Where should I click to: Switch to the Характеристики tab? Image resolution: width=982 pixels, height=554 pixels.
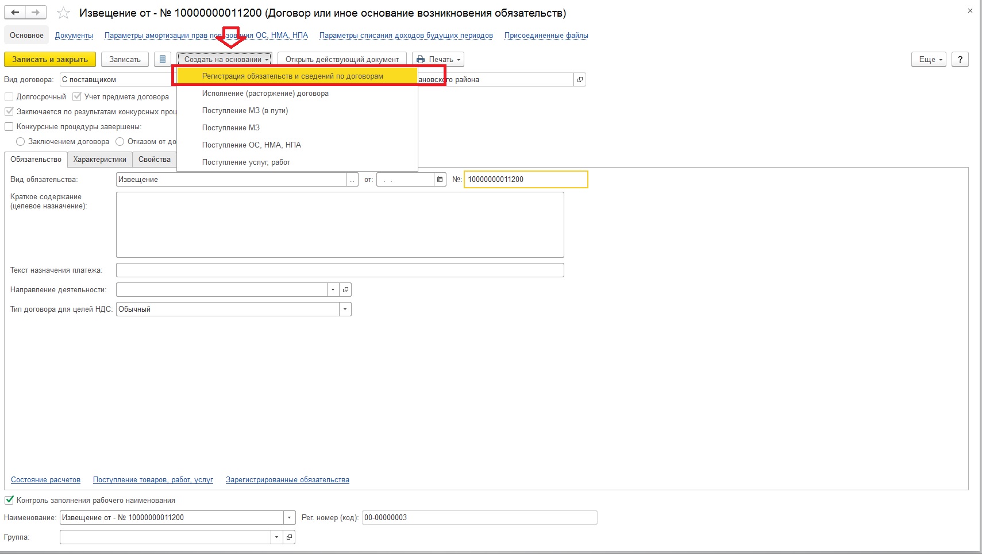[100, 160]
